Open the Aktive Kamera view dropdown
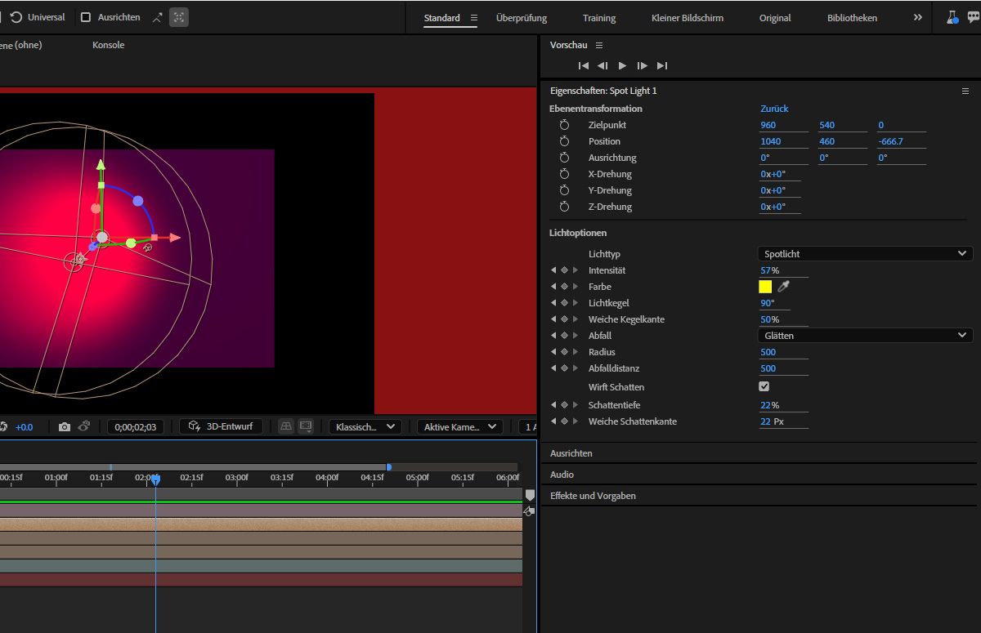This screenshot has width=981, height=633. tap(459, 426)
